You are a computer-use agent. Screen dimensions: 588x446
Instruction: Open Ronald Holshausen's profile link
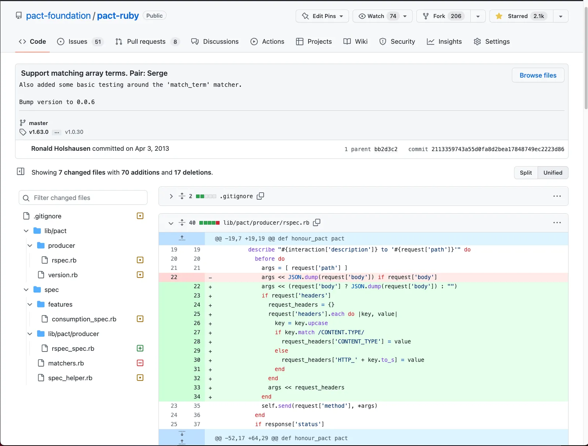click(61, 149)
